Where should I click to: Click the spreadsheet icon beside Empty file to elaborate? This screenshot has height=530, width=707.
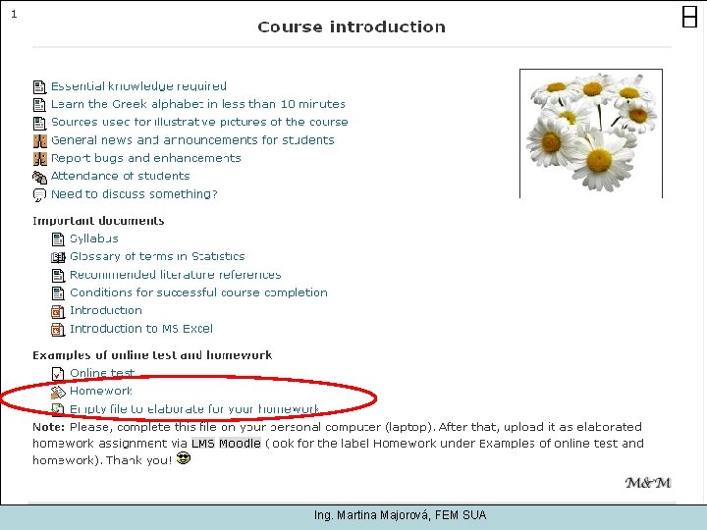click(x=58, y=409)
